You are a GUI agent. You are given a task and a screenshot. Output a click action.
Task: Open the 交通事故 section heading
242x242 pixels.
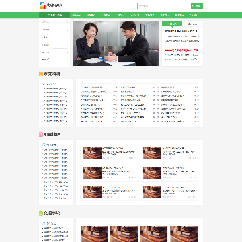coord(52,213)
